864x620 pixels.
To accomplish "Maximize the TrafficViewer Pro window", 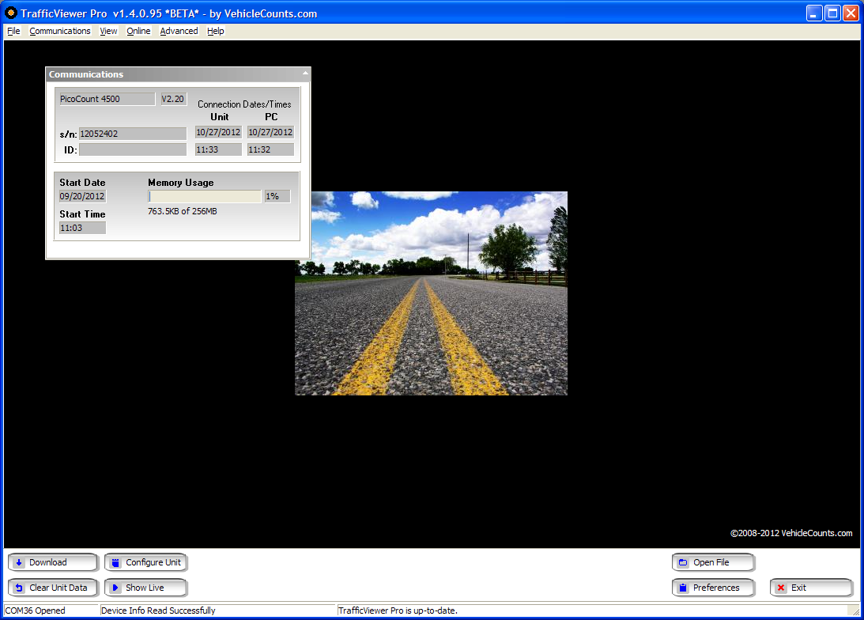I will [x=832, y=13].
